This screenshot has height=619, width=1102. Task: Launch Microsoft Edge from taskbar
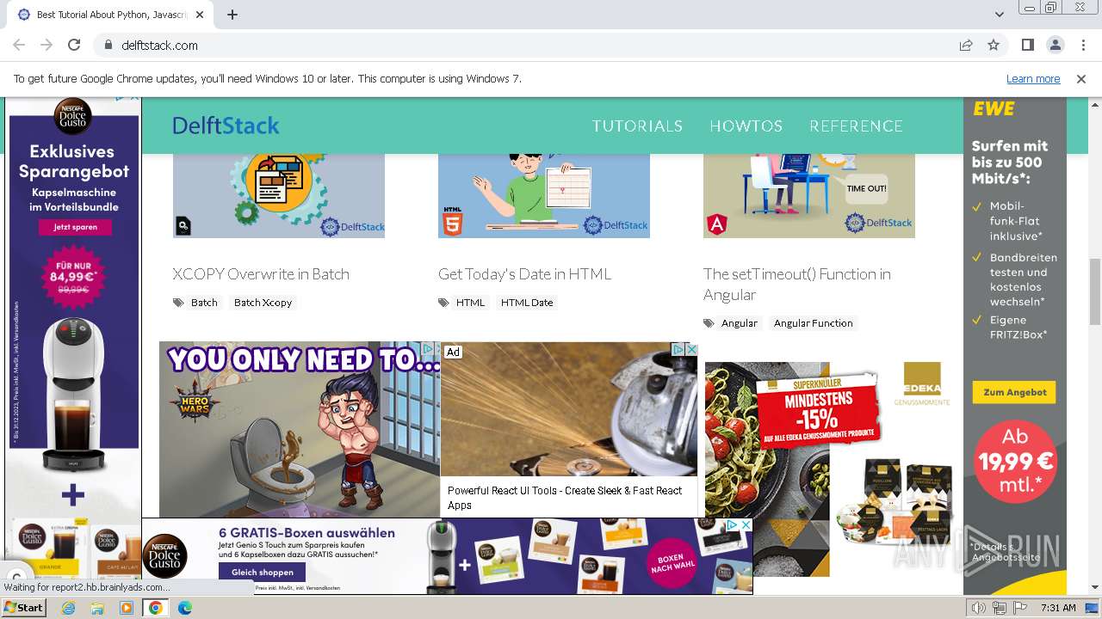(184, 608)
